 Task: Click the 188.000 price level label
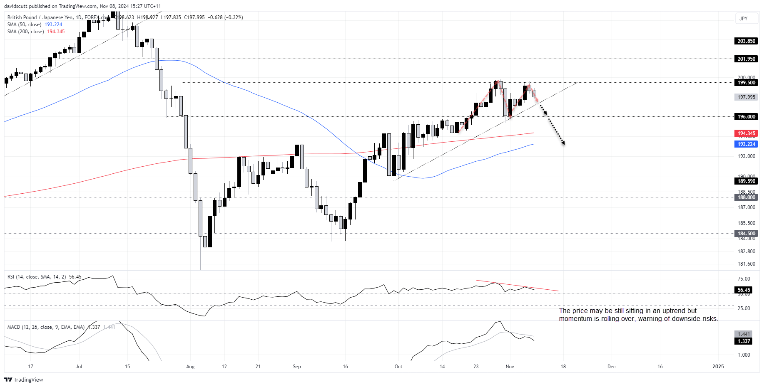746,197
